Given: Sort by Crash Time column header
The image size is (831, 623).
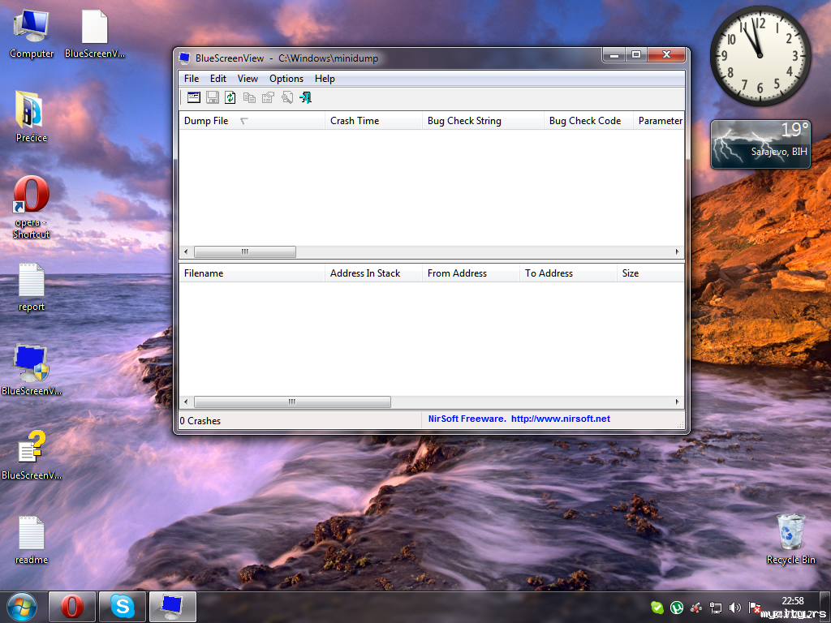Looking at the screenshot, I should (355, 121).
